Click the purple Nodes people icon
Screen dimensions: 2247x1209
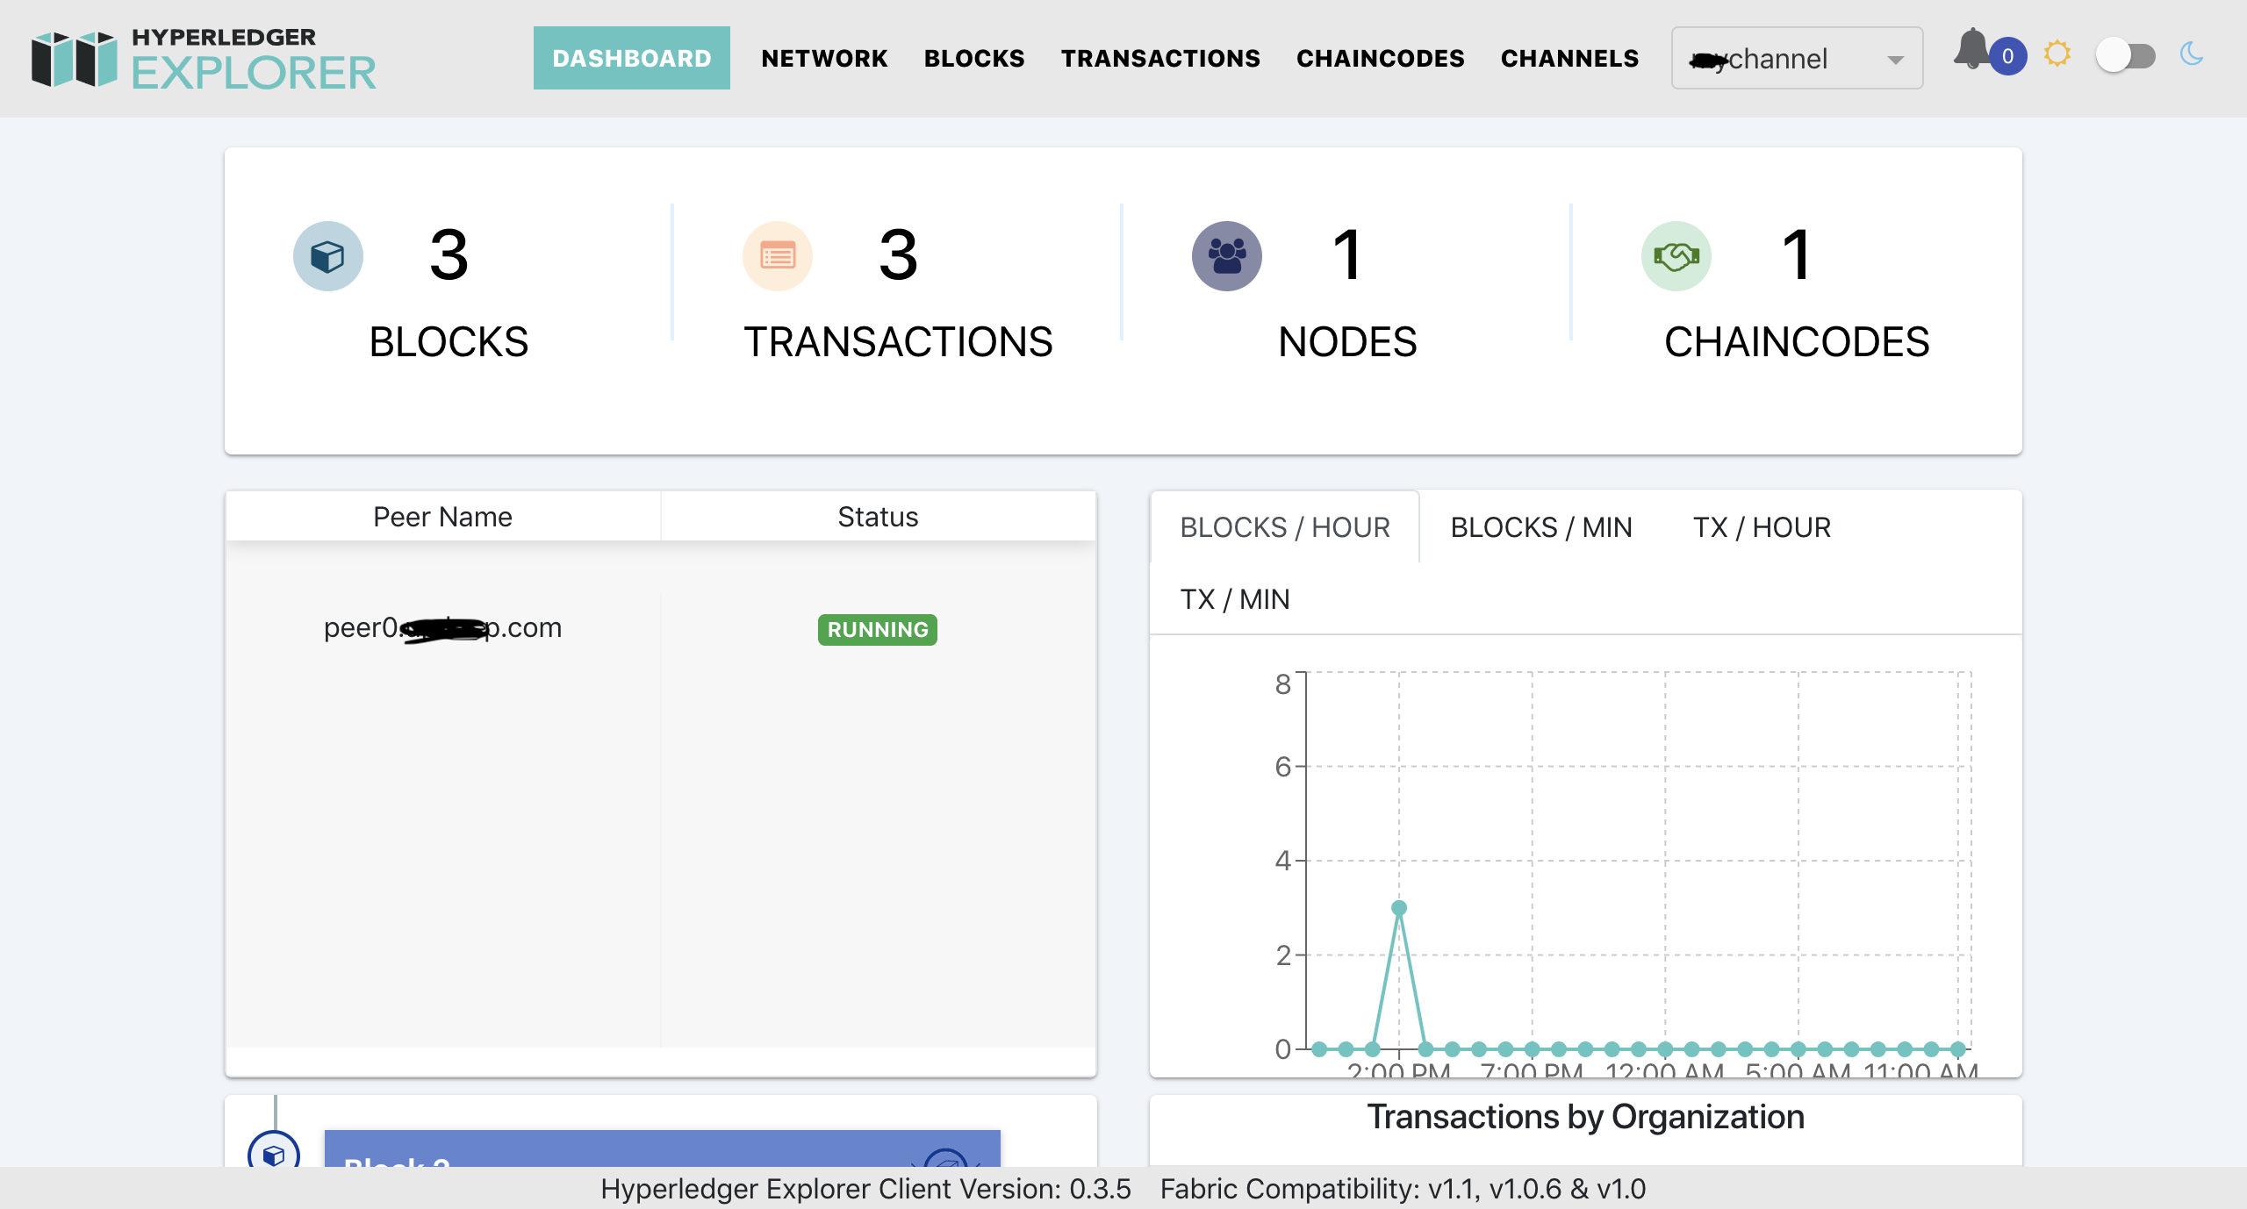1226,256
